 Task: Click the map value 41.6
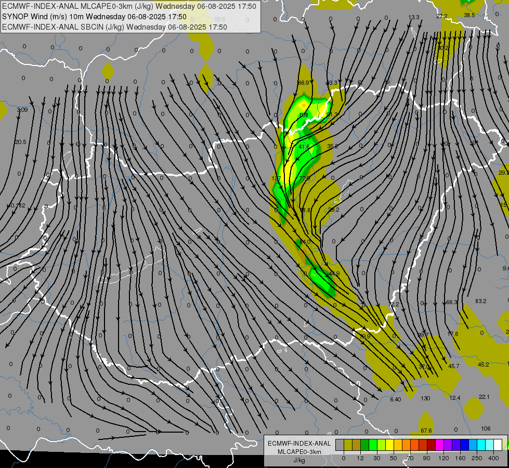point(304,147)
